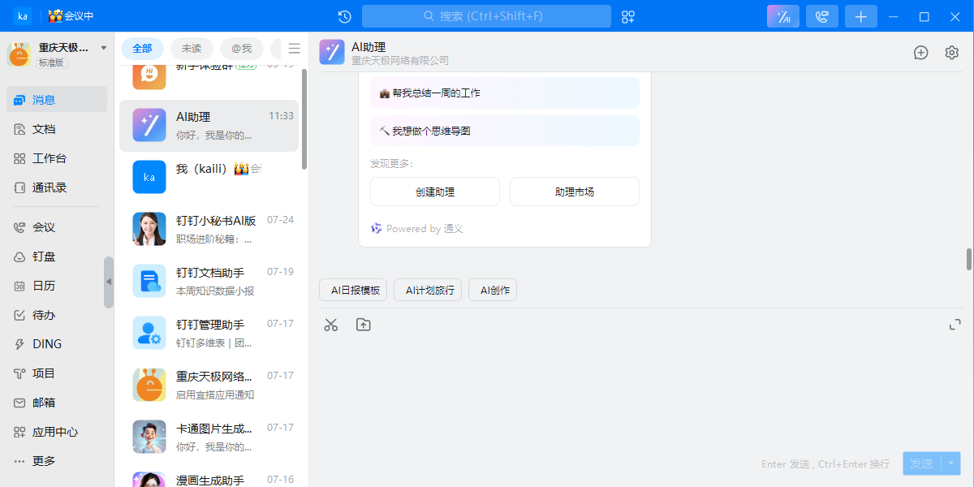Open AI助理 chat settings gear
Image resolution: width=974 pixels, height=487 pixels.
[951, 51]
